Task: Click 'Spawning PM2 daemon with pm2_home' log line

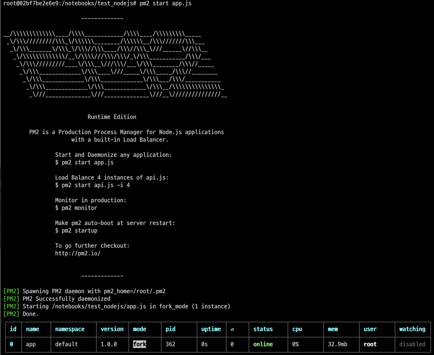Action: point(84,291)
